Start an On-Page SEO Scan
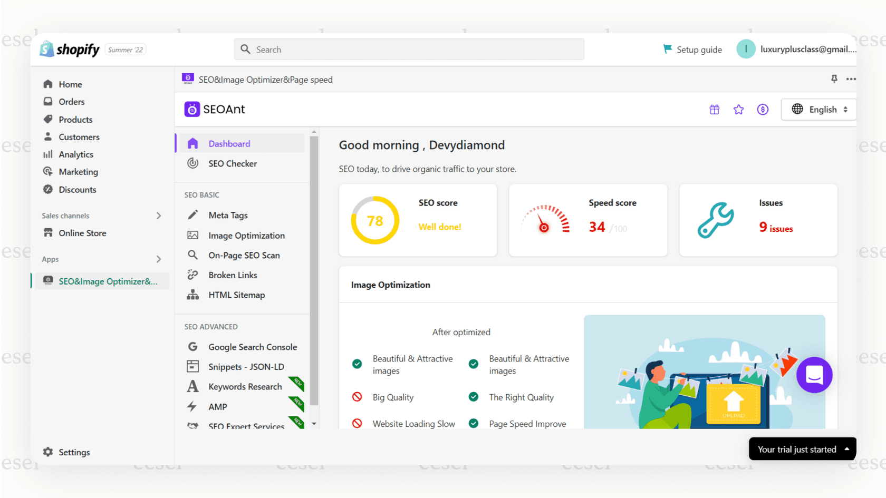The width and height of the screenshot is (886, 498). [244, 255]
